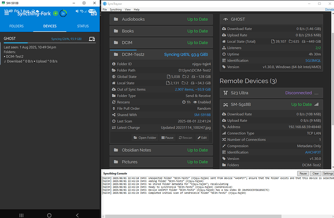This screenshot has height=218, width=334.
Task: Expand the Audiobooks folder panel
Action: tap(161, 19)
